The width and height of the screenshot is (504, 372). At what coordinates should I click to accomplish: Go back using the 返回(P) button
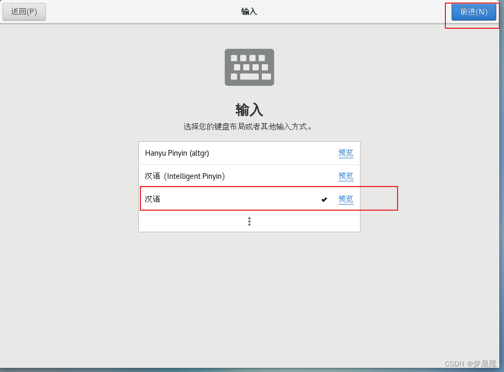pos(24,12)
